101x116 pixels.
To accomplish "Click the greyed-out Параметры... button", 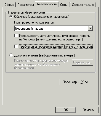I will 83,63.
